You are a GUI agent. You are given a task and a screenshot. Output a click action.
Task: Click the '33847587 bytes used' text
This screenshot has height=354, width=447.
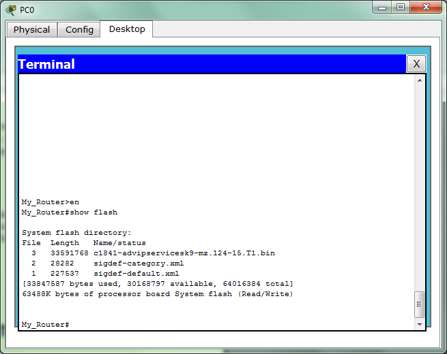(x=72, y=284)
